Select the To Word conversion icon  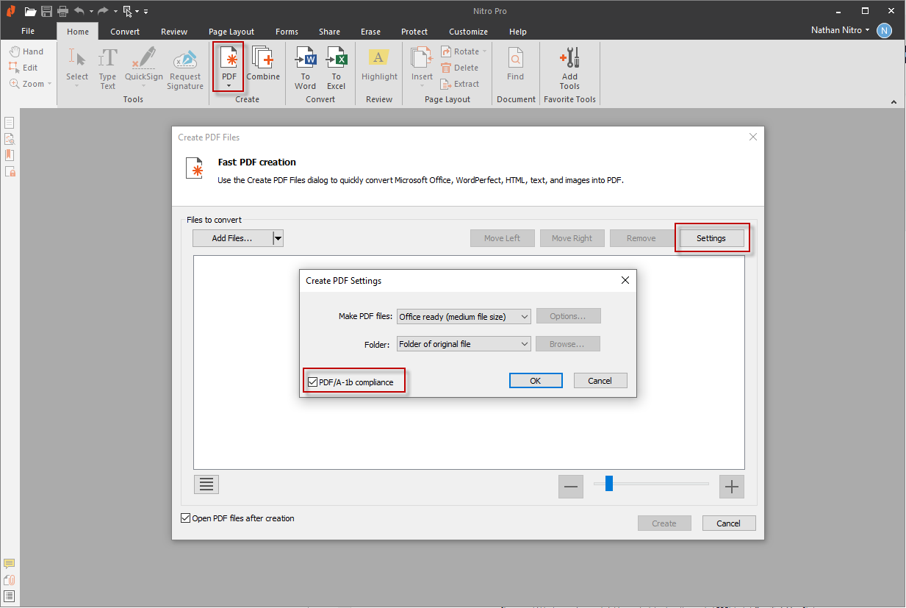[305, 60]
